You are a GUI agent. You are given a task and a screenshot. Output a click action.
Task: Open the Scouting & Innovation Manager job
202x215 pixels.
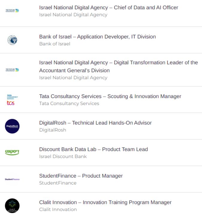pyautogui.click(x=110, y=96)
